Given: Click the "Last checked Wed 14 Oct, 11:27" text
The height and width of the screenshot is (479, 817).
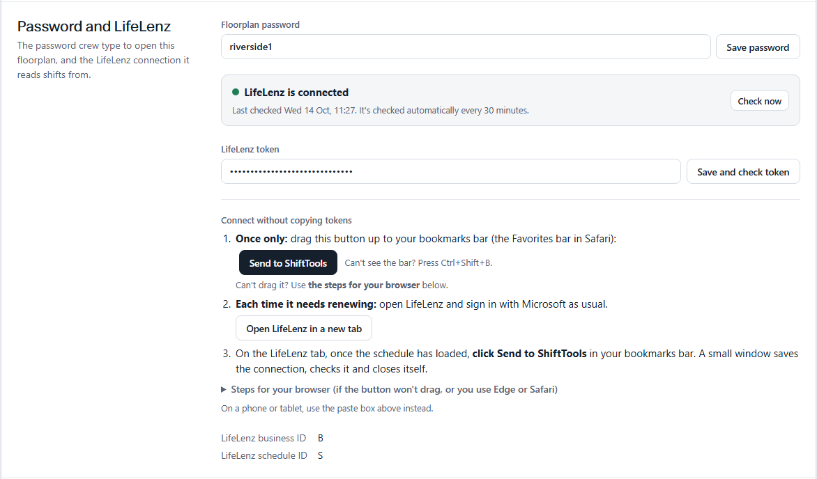Looking at the screenshot, I should click(x=293, y=111).
